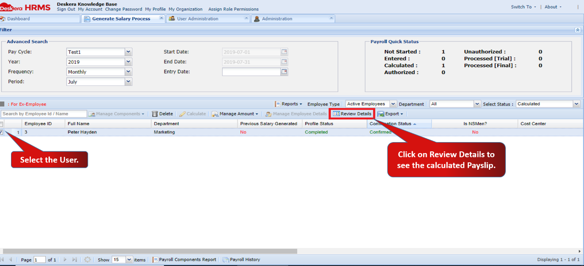Open the Export menu

[390, 114]
